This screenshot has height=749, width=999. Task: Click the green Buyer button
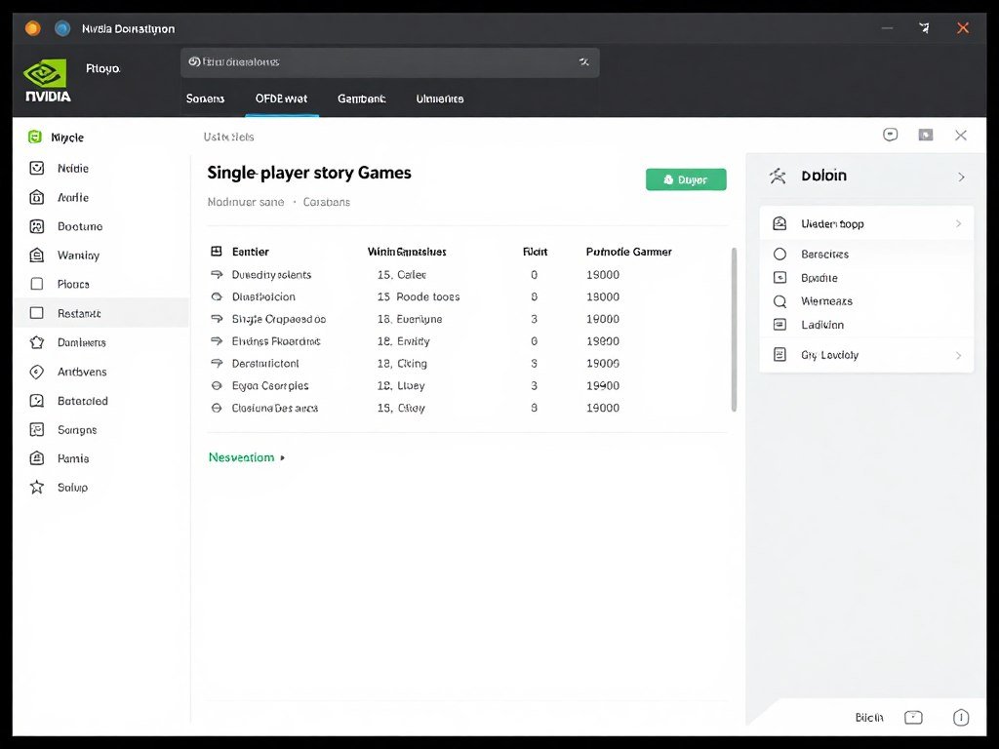click(x=686, y=179)
